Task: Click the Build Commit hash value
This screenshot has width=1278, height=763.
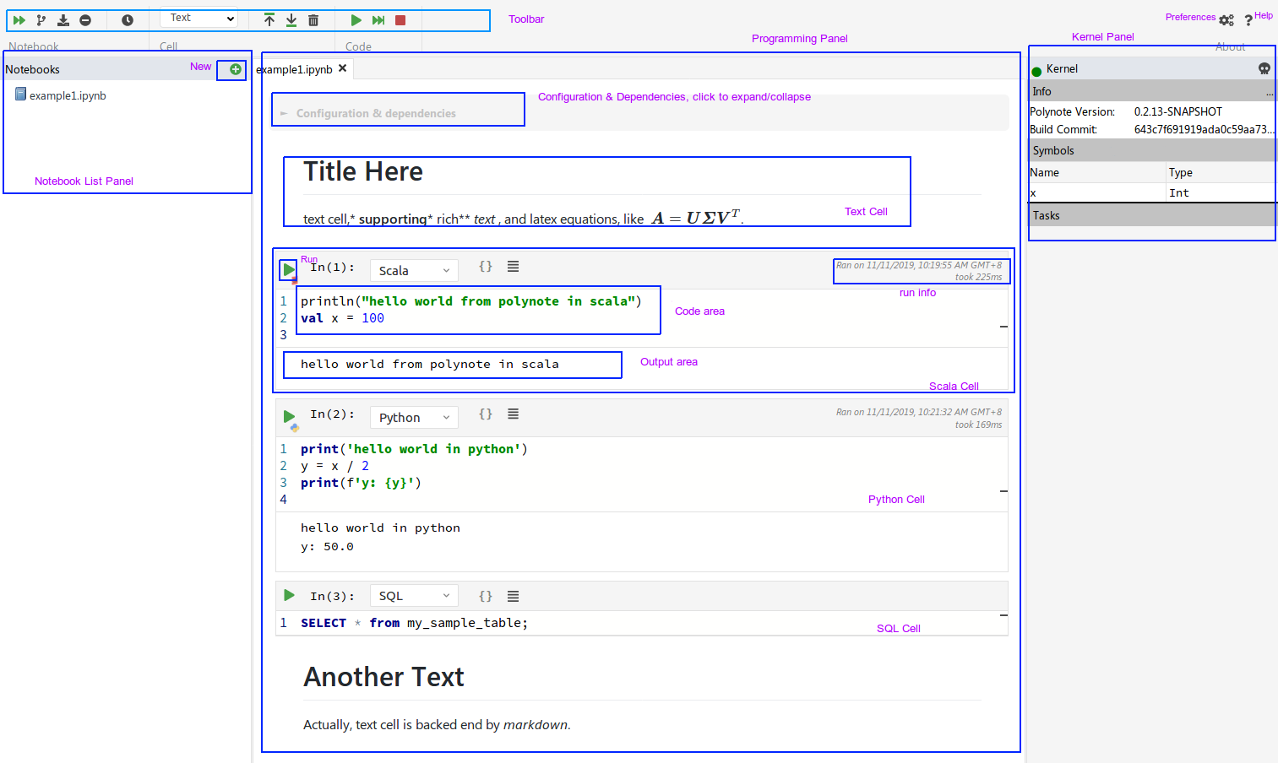Action: [1204, 129]
